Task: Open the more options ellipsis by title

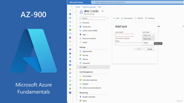Action: [106, 11]
